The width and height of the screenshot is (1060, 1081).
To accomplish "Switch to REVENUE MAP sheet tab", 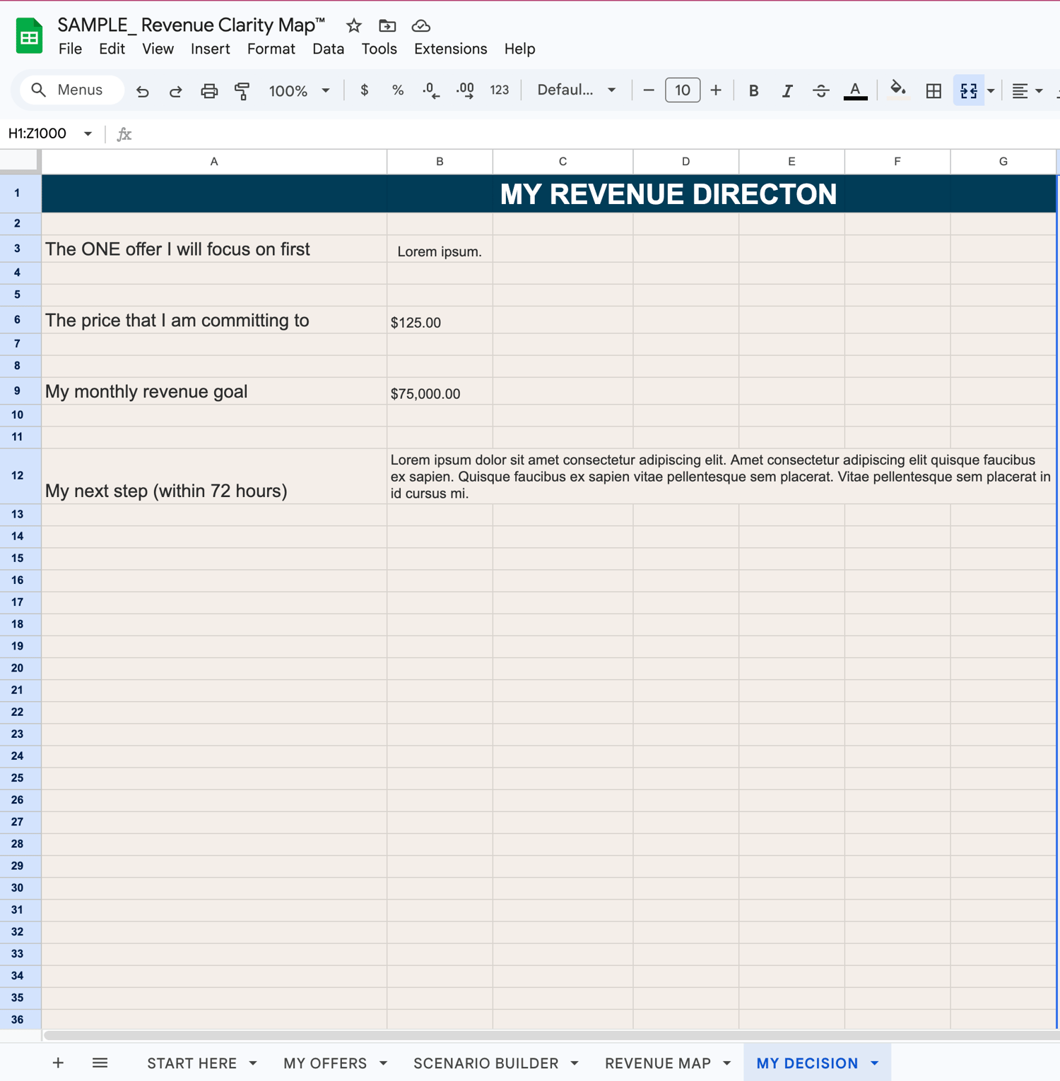I will [658, 1063].
